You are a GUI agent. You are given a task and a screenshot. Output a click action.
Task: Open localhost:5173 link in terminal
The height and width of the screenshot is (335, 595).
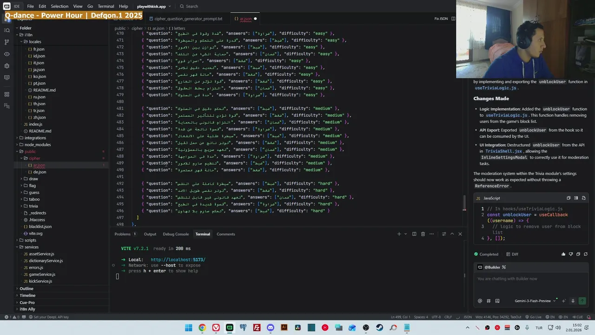(x=178, y=260)
